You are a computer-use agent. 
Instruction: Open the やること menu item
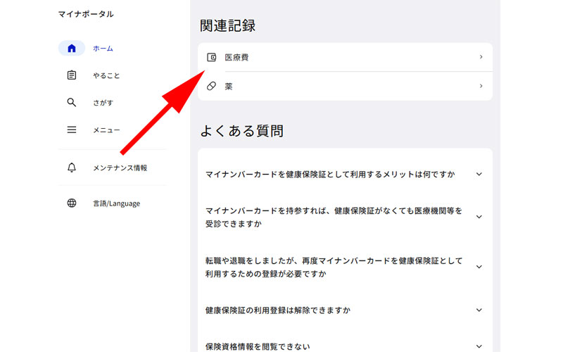point(106,75)
